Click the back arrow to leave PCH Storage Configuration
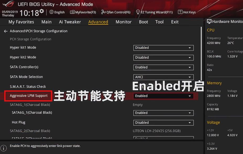 click(5, 31)
